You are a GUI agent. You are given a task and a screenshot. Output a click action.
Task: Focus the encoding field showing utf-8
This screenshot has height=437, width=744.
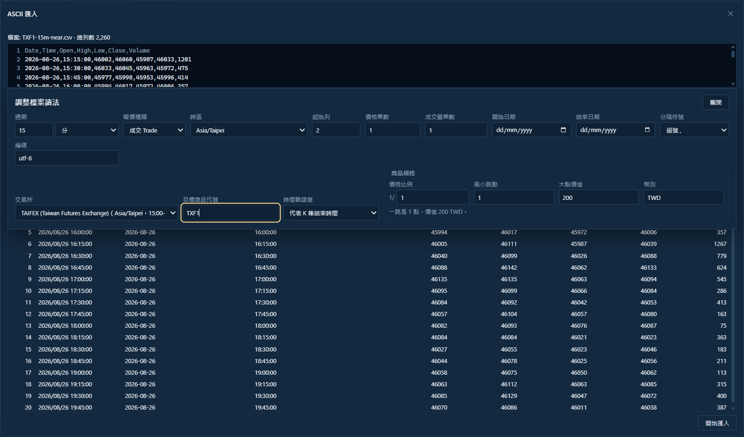coord(66,158)
